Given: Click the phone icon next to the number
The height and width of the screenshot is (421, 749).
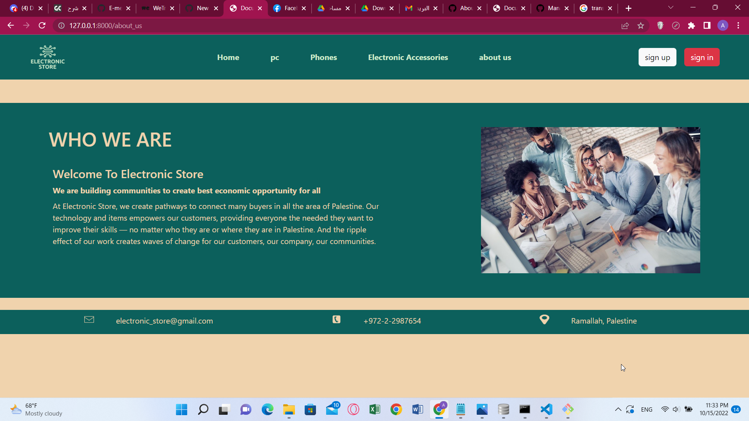Looking at the screenshot, I should (336, 320).
